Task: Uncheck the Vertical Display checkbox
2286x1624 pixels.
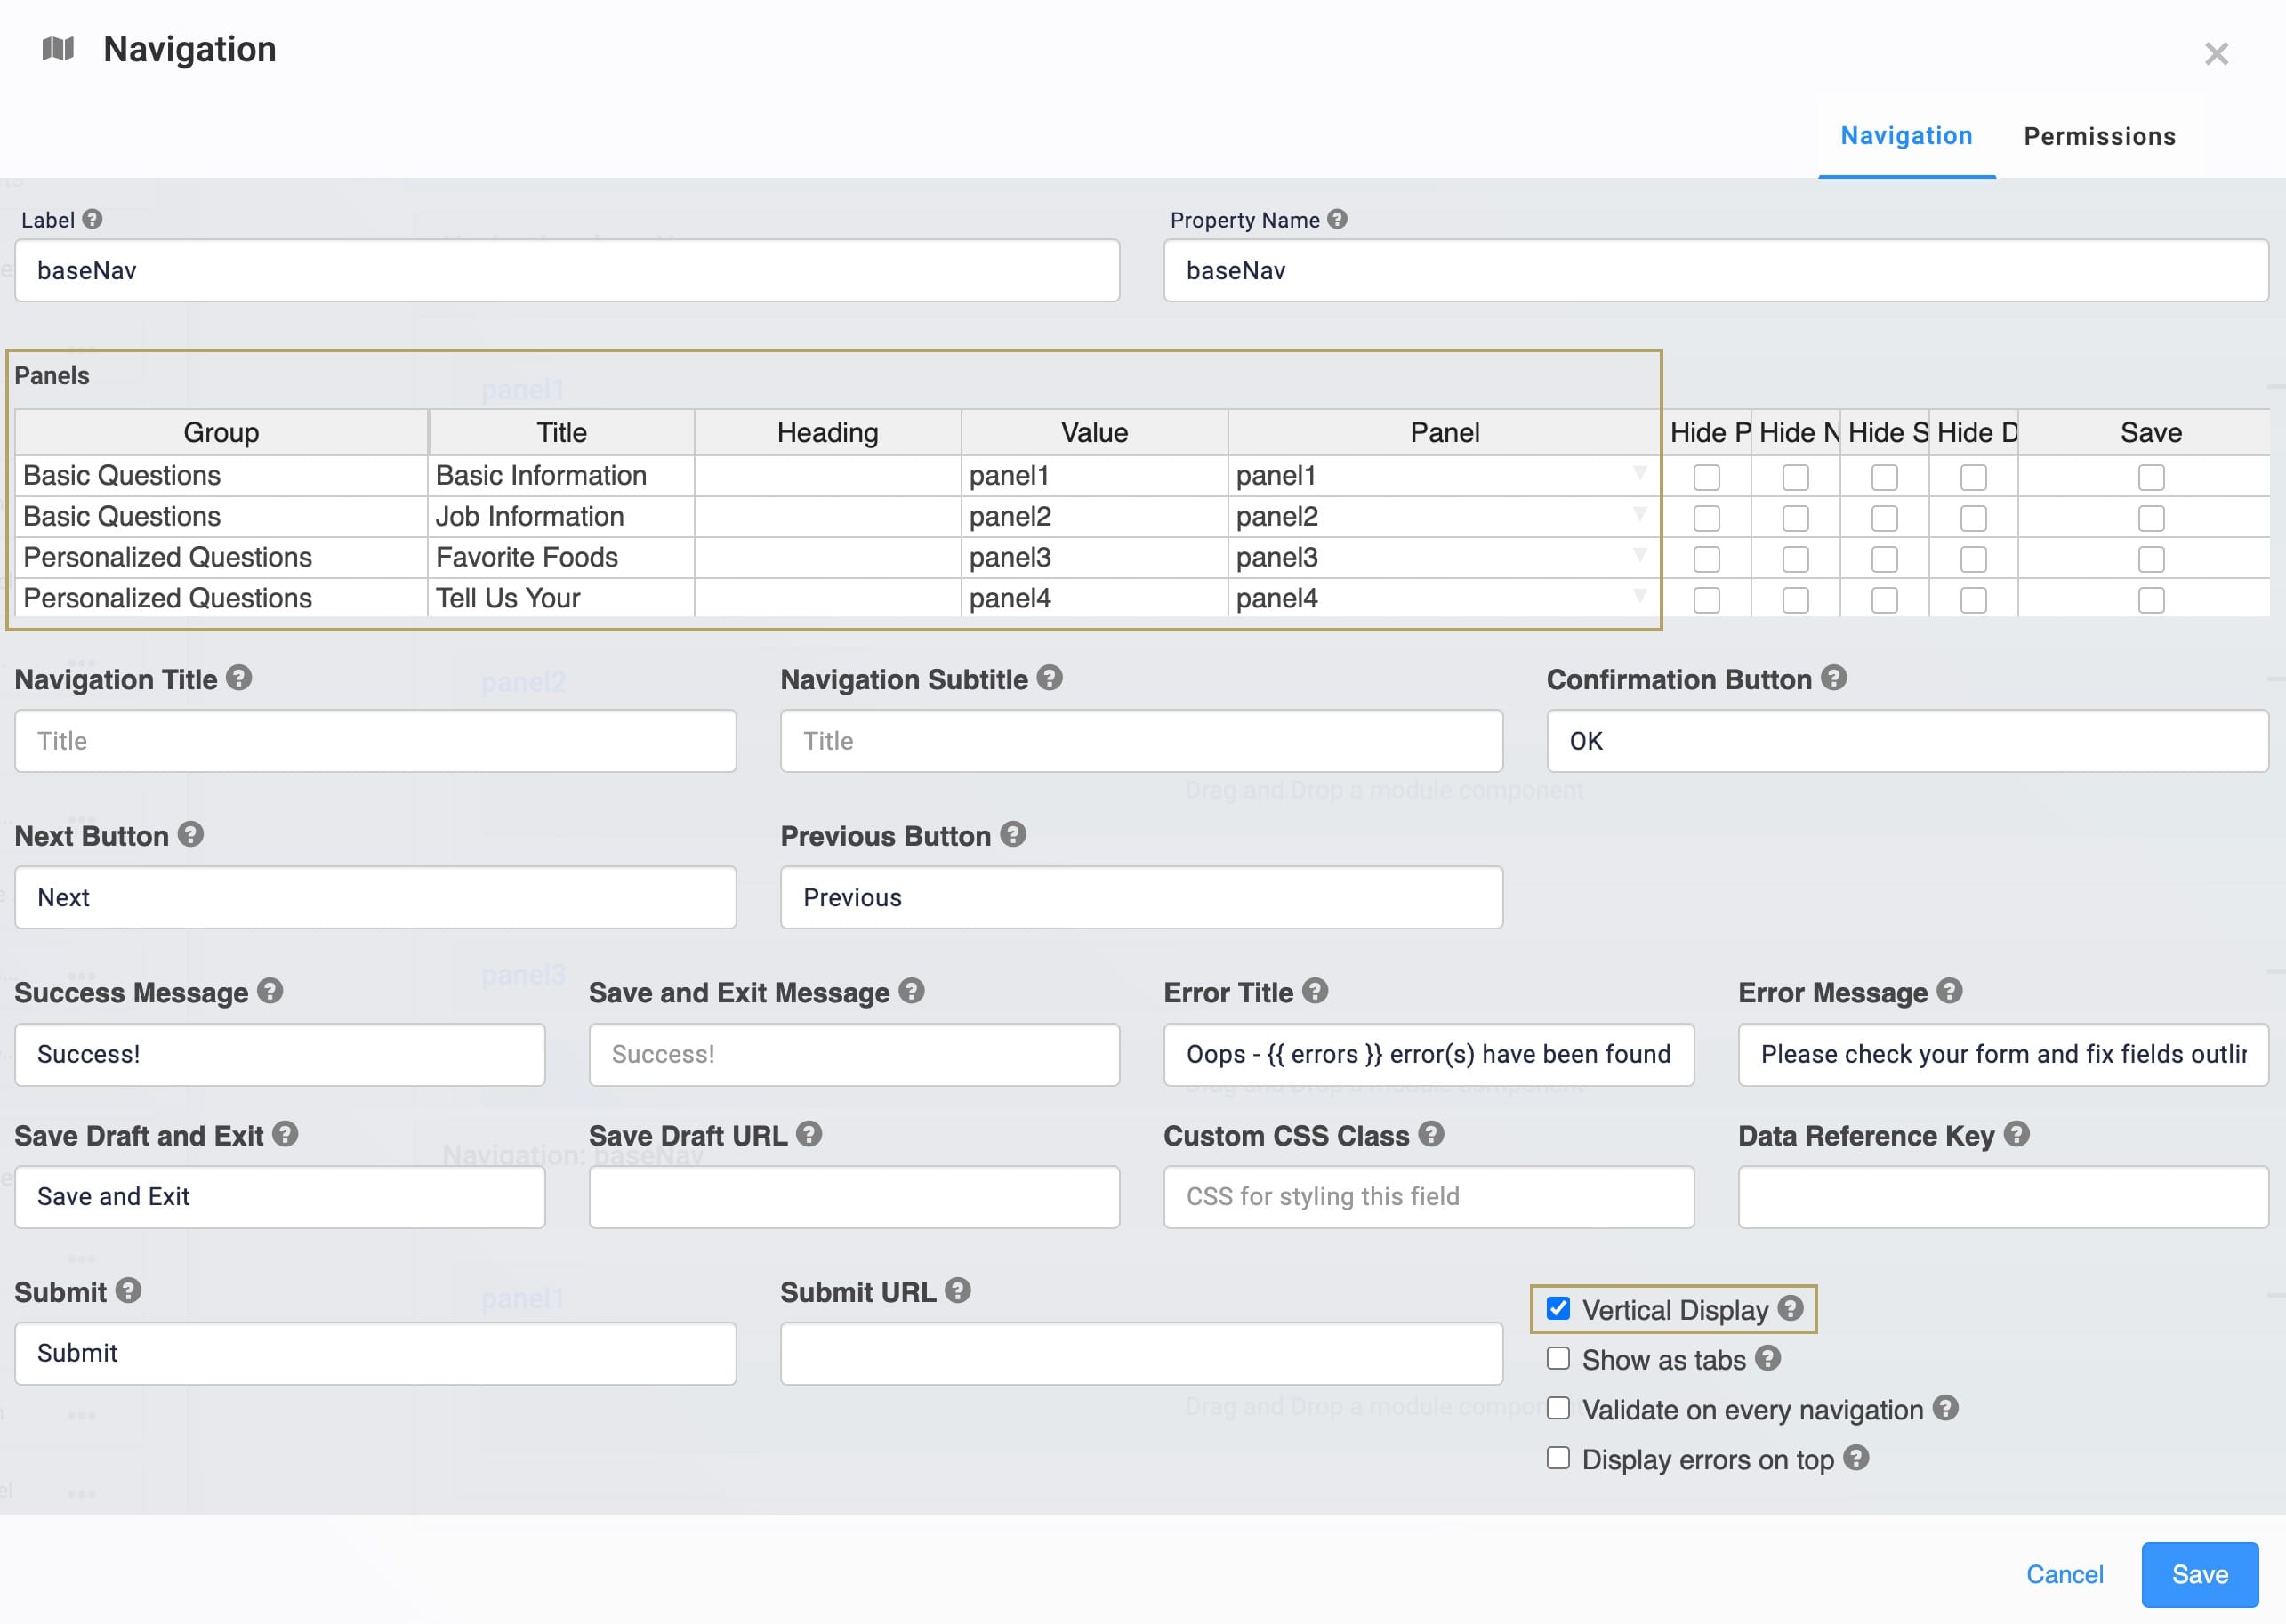Action: tap(1558, 1309)
